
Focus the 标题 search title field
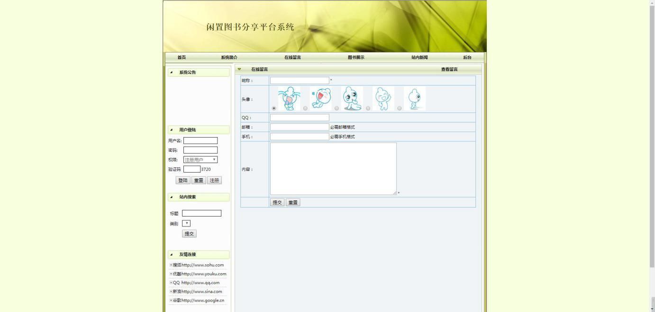[201, 213]
